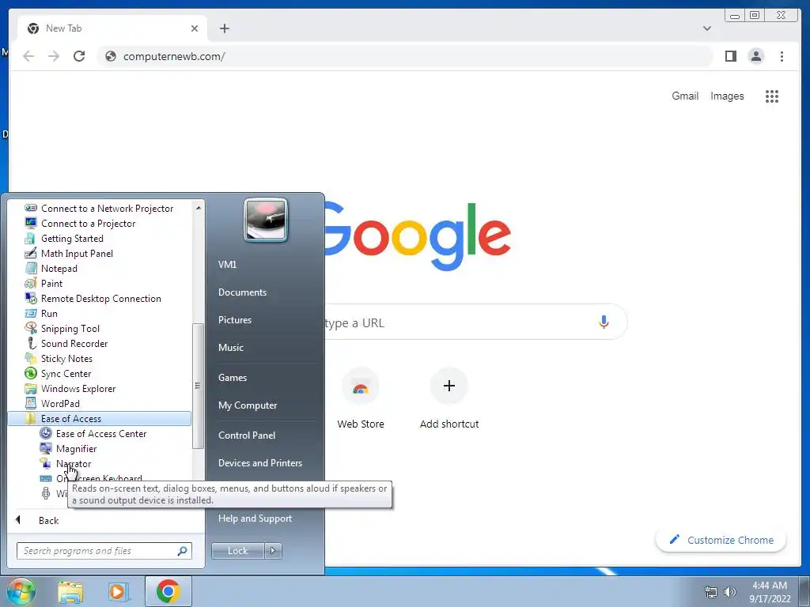Collapse the Ease of Access folder

click(x=99, y=418)
